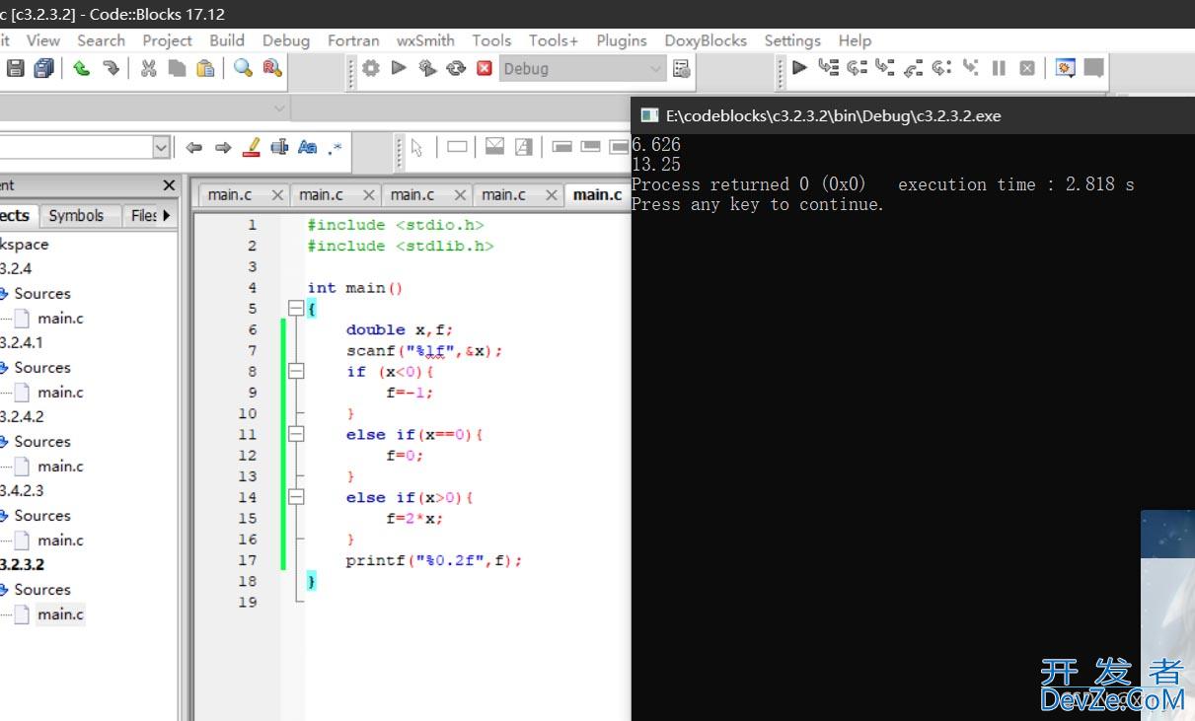Screen dimensions: 1195x721
Task: Click the Find magnifier icon
Action: [x=243, y=68]
